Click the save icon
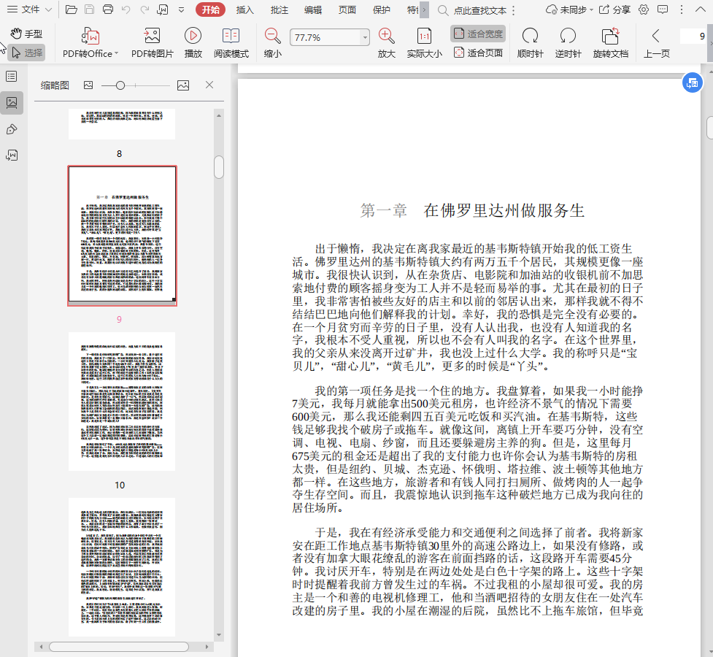 [90, 9]
